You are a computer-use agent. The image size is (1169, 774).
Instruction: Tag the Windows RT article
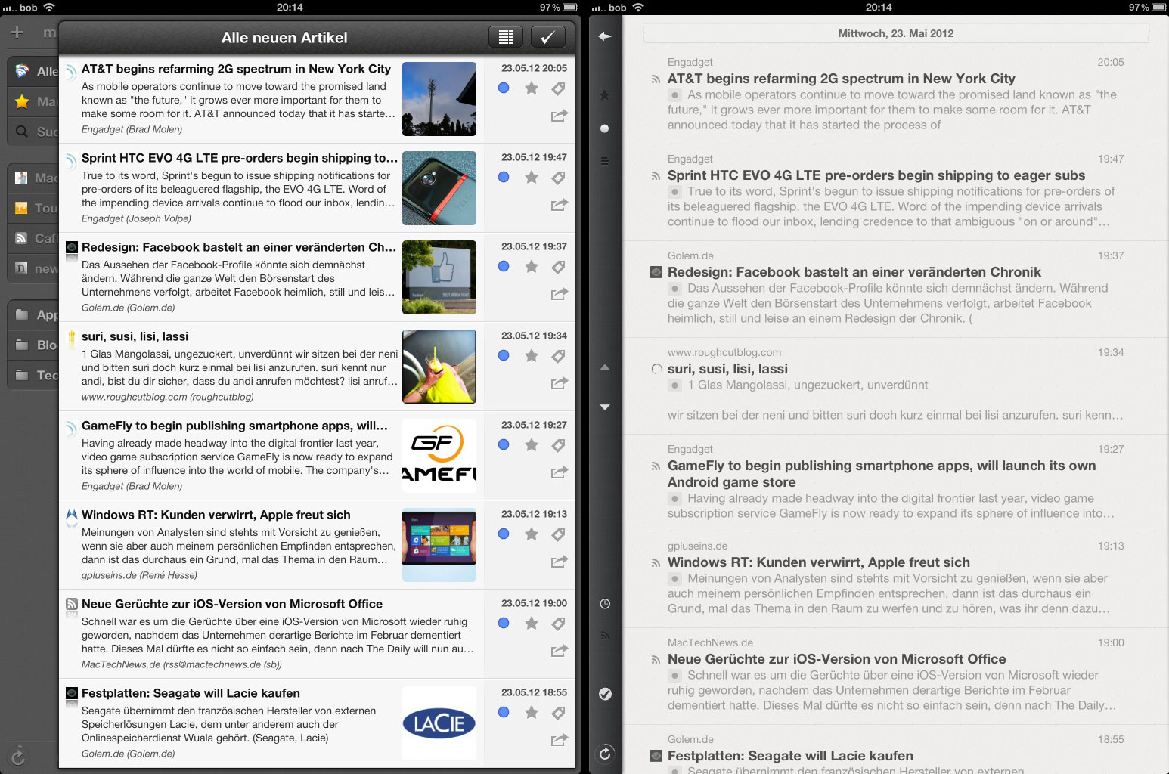[x=559, y=534]
